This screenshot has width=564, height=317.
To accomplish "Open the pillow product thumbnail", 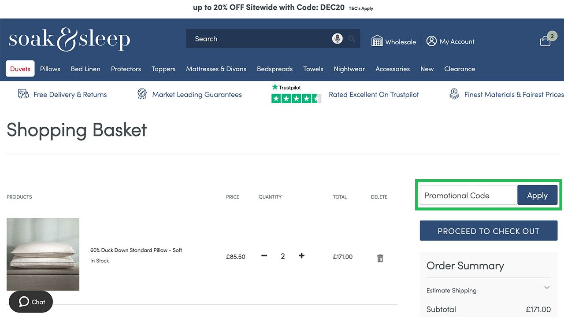I will [43, 254].
